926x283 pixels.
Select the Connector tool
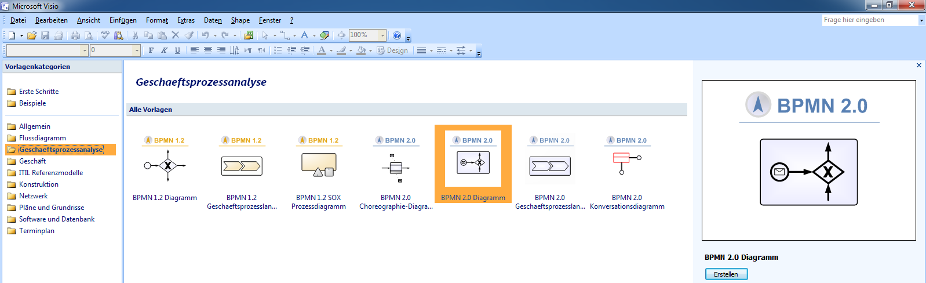coord(285,35)
